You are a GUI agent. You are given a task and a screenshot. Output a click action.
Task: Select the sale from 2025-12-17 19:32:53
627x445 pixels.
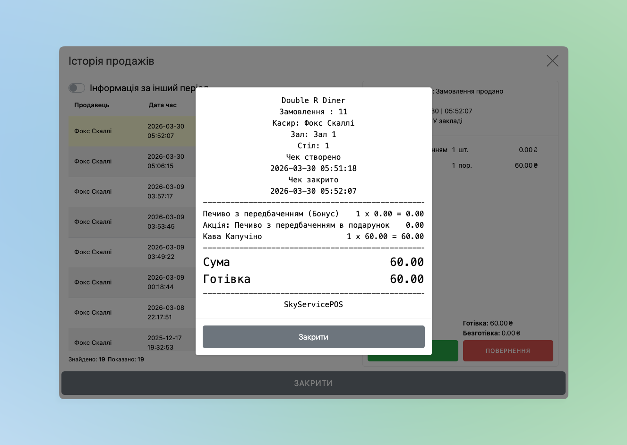click(132, 341)
